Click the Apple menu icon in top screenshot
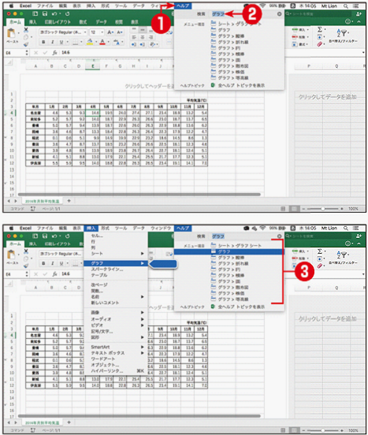This screenshot has height=435, width=368. pos(11,6)
